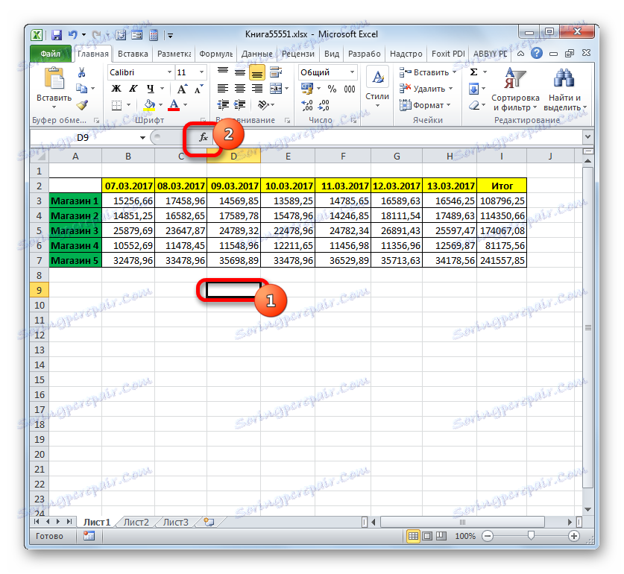This screenshot has height=574, width=624.
Task: Click the Format Painter brush icon
Action: (82, 105)
